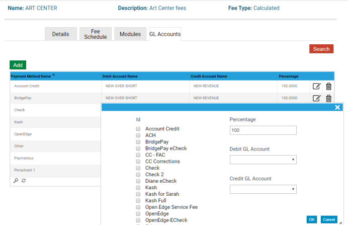Open the Modules tab
348x225 pixels.
pos(130,34)
